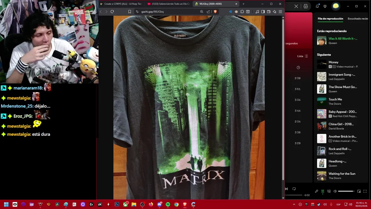The image size is (371, 209).
Task: Open the browser extensions puzzle icon
Action: [242, 12]
